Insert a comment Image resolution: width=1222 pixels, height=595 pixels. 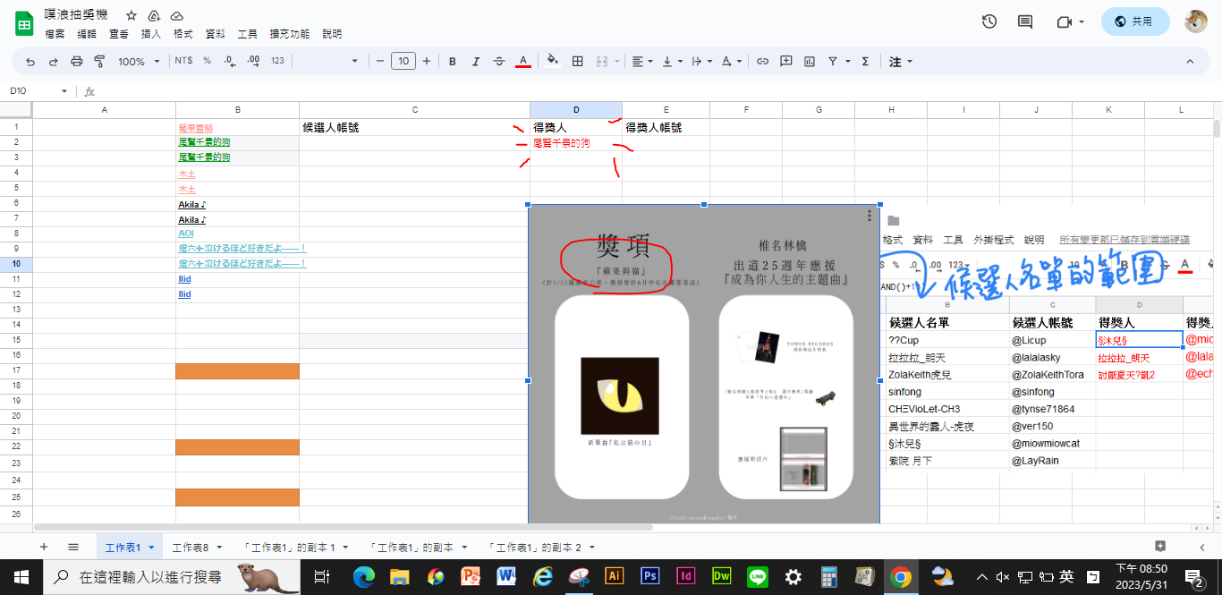pyautogui.click(x=786, y=62)
